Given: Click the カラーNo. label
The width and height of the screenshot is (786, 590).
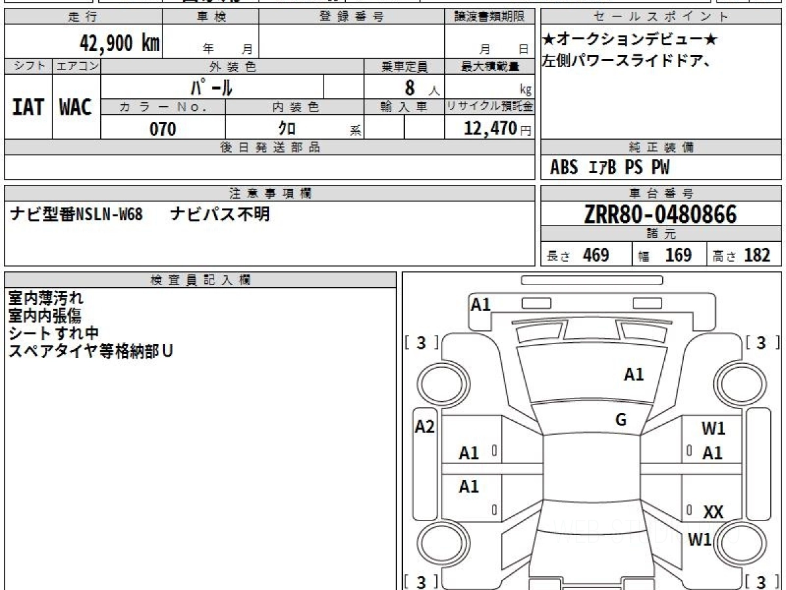Looking at the screenshot, I should coord(163,107).
